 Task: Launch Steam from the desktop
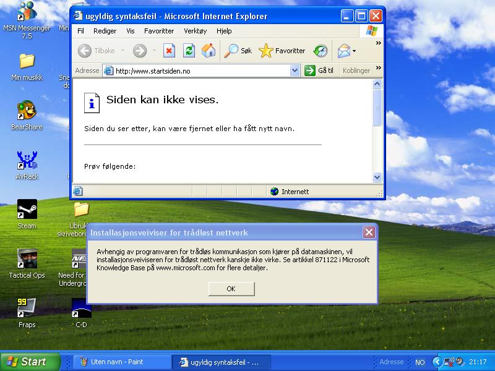point(27,209)
